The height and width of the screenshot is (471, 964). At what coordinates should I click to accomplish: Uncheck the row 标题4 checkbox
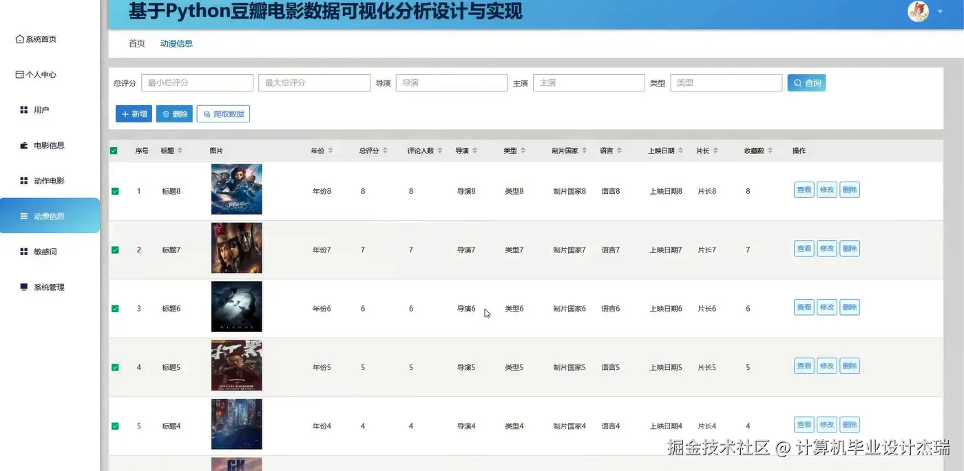(115, 426)
